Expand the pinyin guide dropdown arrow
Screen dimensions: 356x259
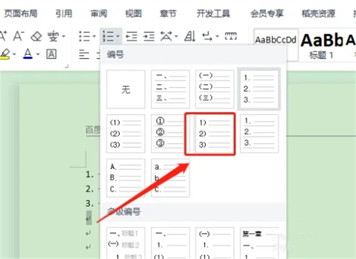tap(63, 36)
